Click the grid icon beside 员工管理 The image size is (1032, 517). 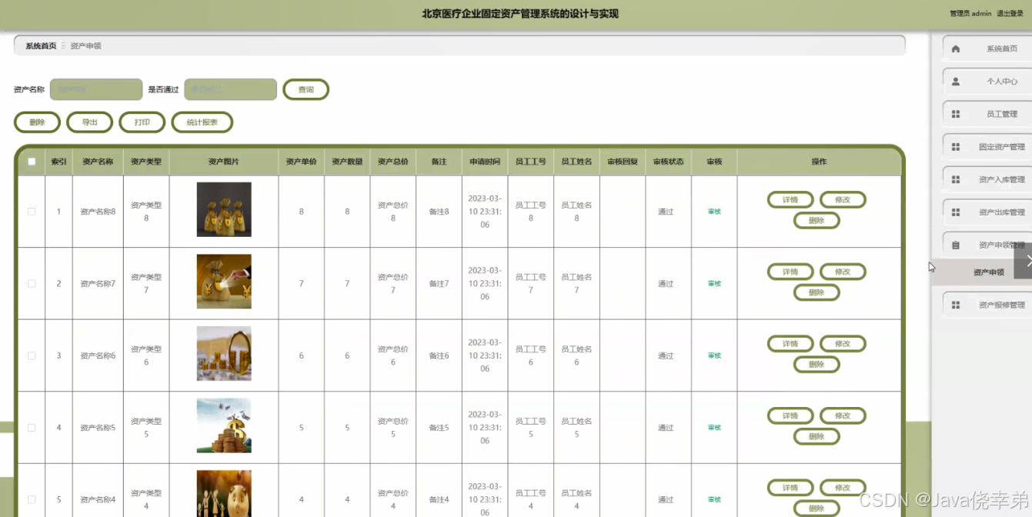tap(956, 114)
